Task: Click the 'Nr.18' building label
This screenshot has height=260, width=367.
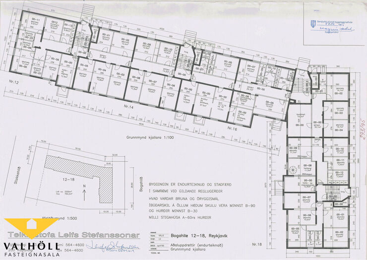Action: click(x=257, y=244)
